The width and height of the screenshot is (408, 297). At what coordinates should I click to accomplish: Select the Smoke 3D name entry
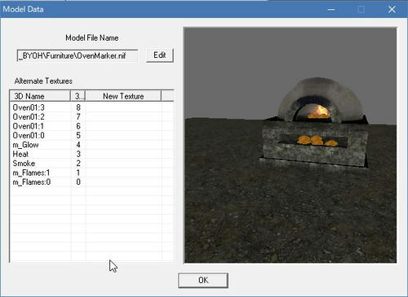pos(24,164)
